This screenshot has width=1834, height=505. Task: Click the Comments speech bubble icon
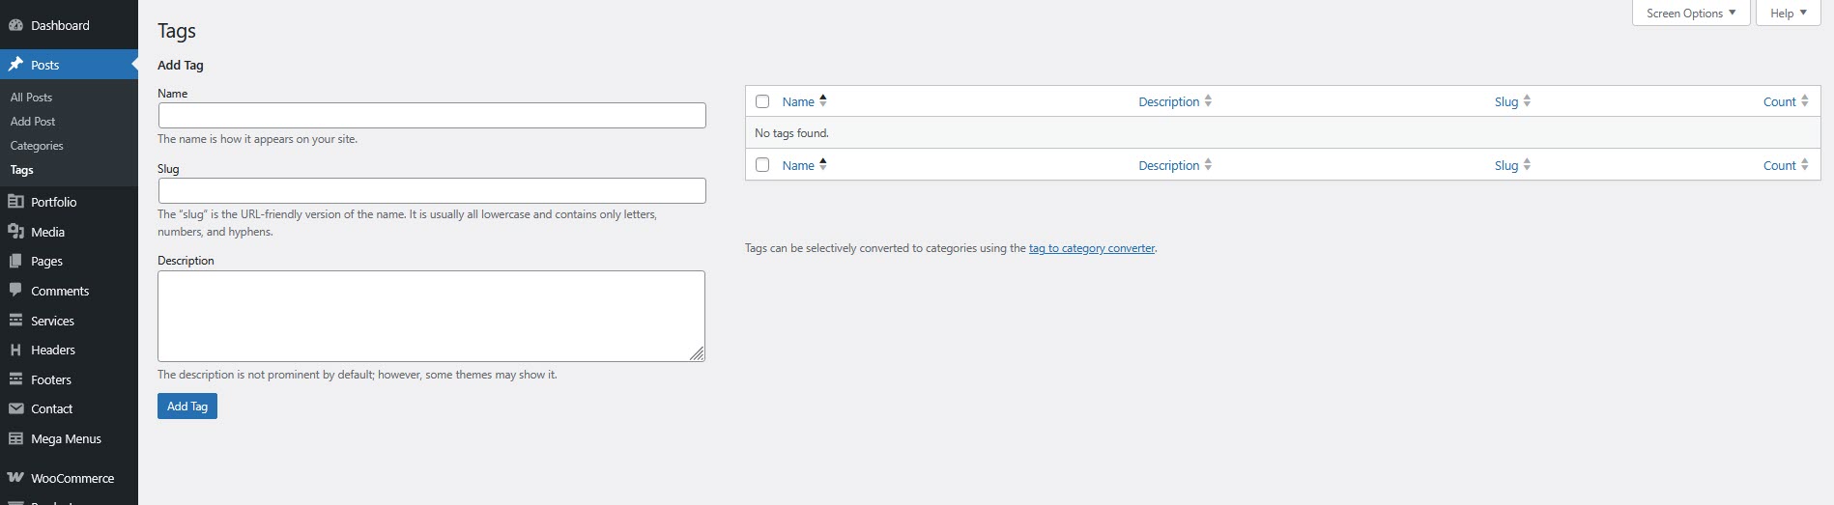[x=15, y=291]
